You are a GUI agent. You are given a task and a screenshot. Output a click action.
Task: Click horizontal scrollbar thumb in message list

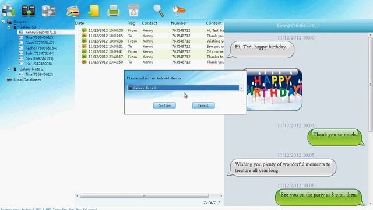pos(144,196)
